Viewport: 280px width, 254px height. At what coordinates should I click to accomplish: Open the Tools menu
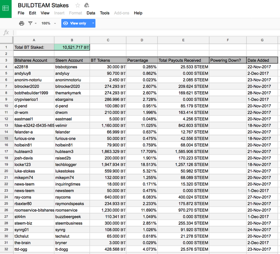click(105, 13)
